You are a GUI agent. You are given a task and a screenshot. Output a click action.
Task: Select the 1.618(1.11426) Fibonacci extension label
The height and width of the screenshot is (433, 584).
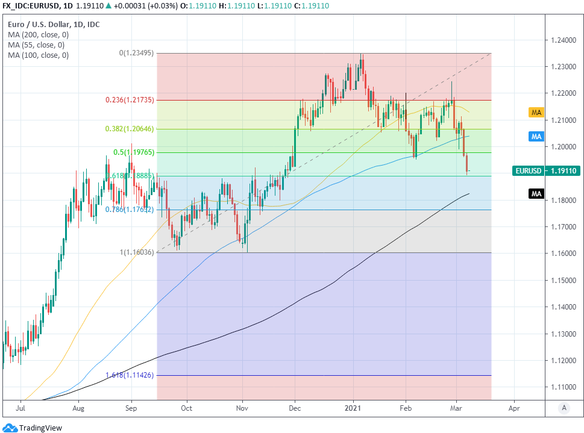point(130,375)
